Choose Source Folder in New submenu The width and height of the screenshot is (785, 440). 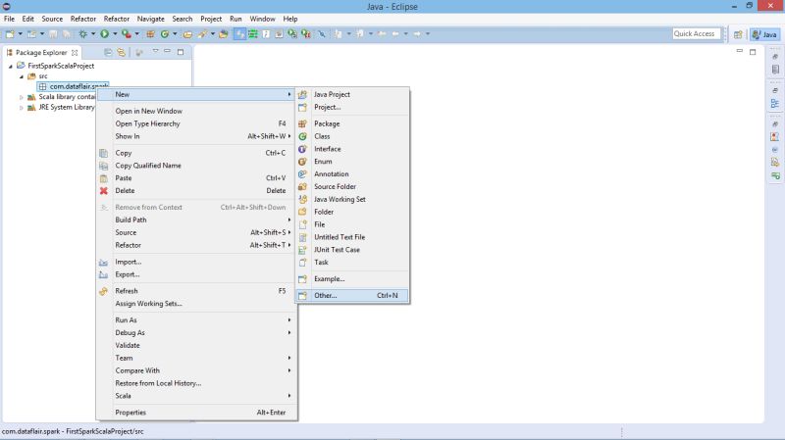tap(352, 186)
